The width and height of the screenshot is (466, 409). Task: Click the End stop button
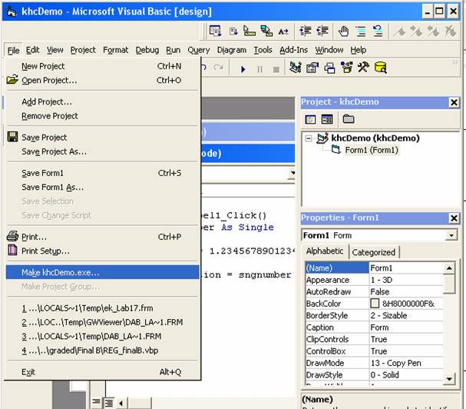[x=276, y=69]
